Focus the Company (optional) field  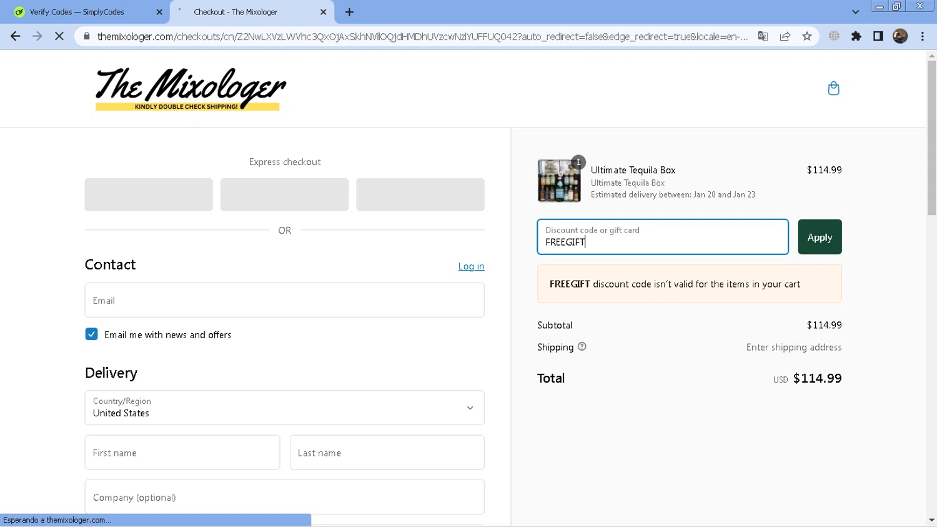(x=284, y=498)
